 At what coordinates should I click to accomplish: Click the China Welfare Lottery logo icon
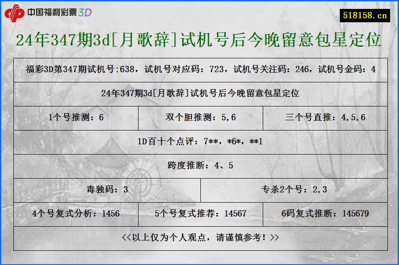[x=16, y=13]
